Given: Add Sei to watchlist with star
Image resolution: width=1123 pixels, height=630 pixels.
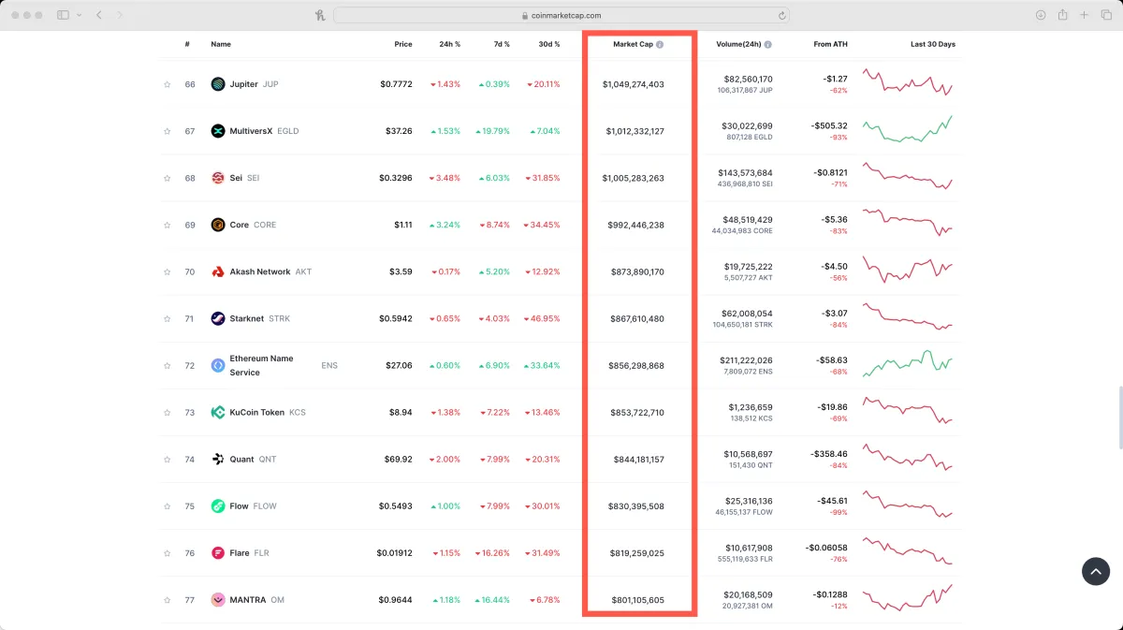Looking at the screenshot, I should click(168, 178).
